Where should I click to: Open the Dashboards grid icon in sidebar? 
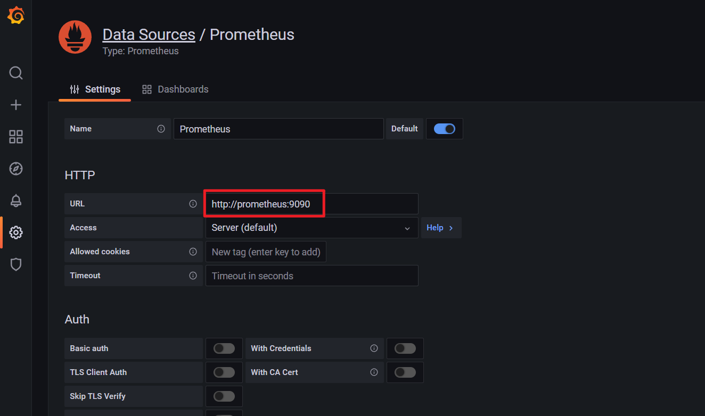click(16, 137)
